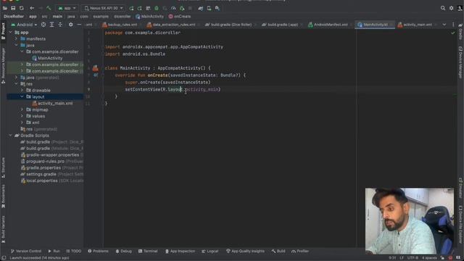
Task: Switch to AndroidManifest.xml tab
Action: pyautogui.click(x=328, y=25)
